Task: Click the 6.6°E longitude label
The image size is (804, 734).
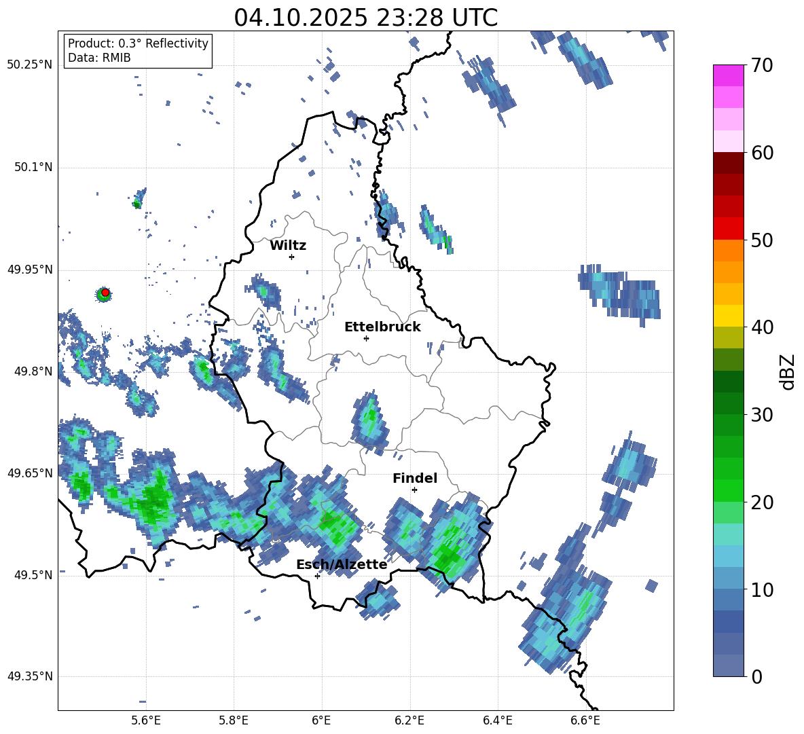Action: click(585, 720)
